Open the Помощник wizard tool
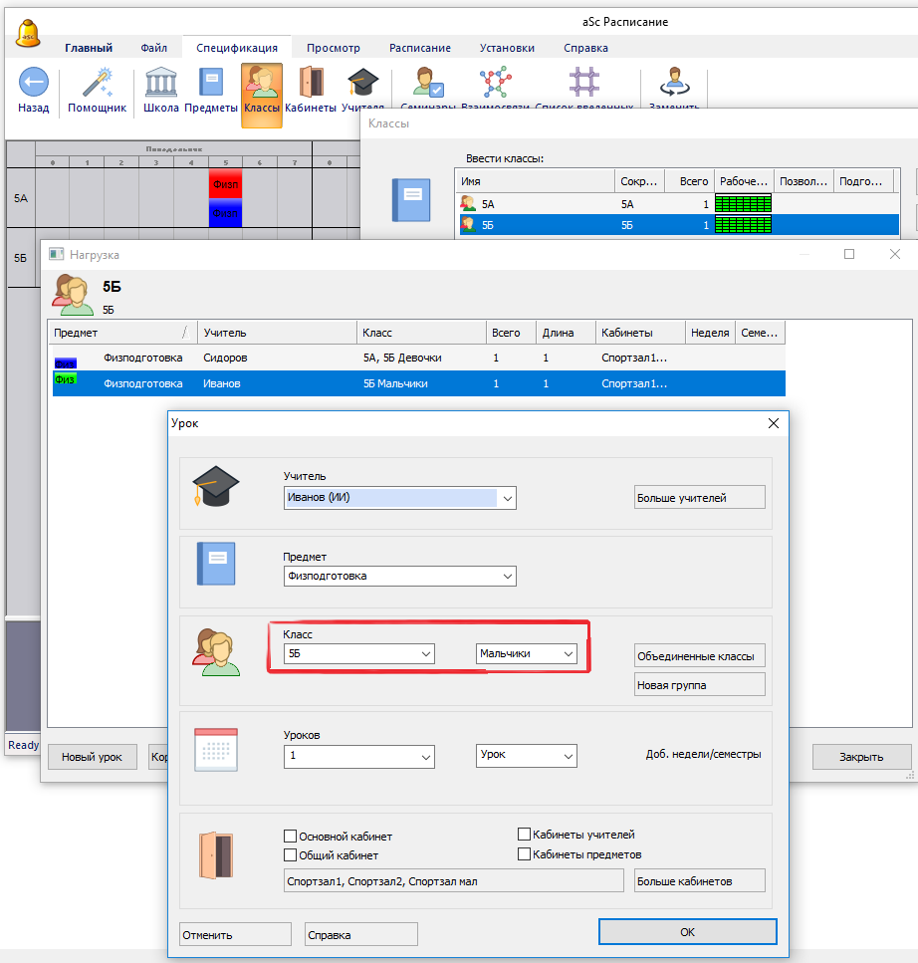This screenshot has height=963, width=918. coord(98,84)
